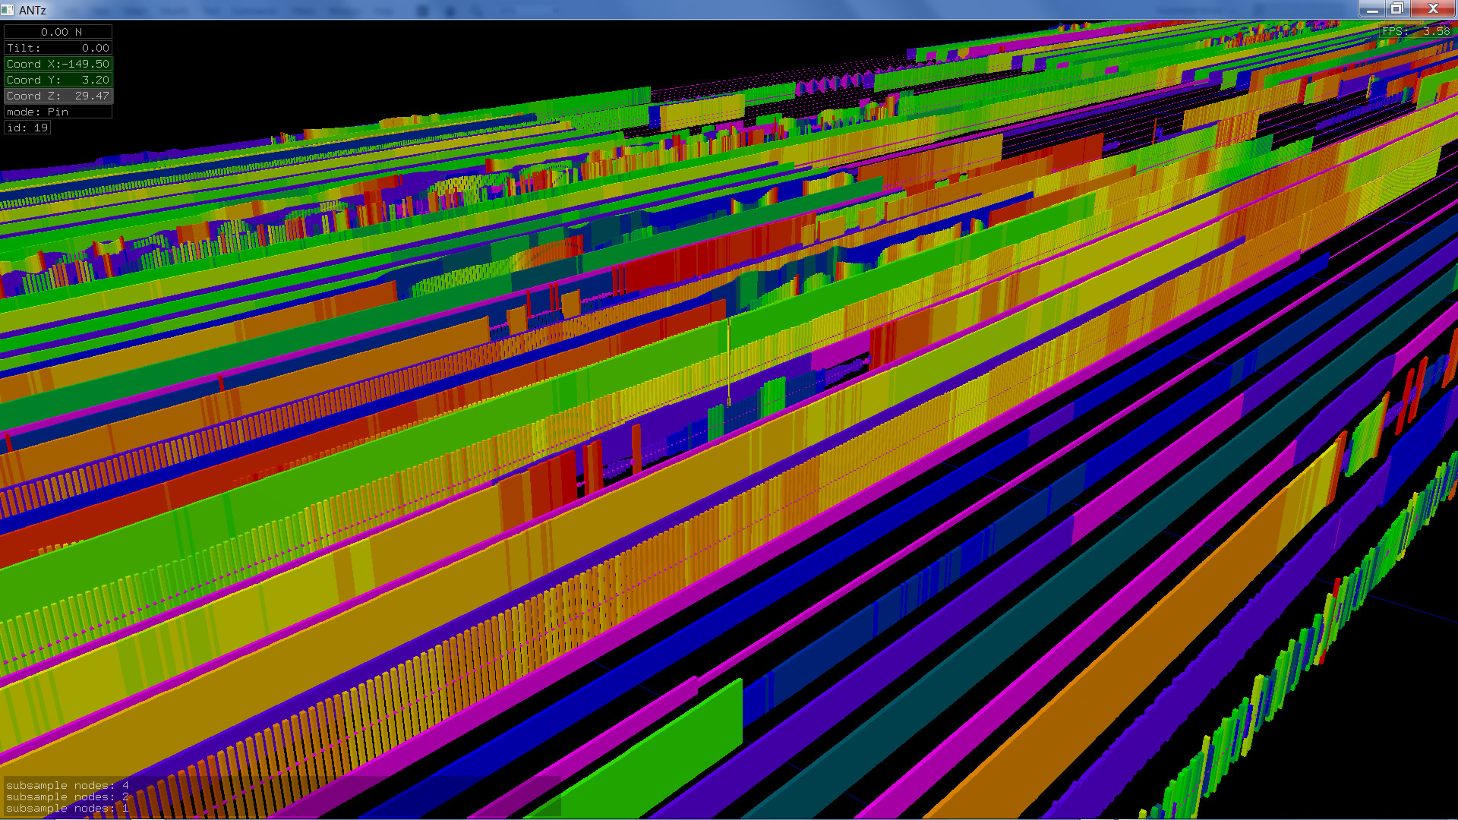Click the Coord Y value field
The width and height of the screenshot is (1458, 820).
58,80
